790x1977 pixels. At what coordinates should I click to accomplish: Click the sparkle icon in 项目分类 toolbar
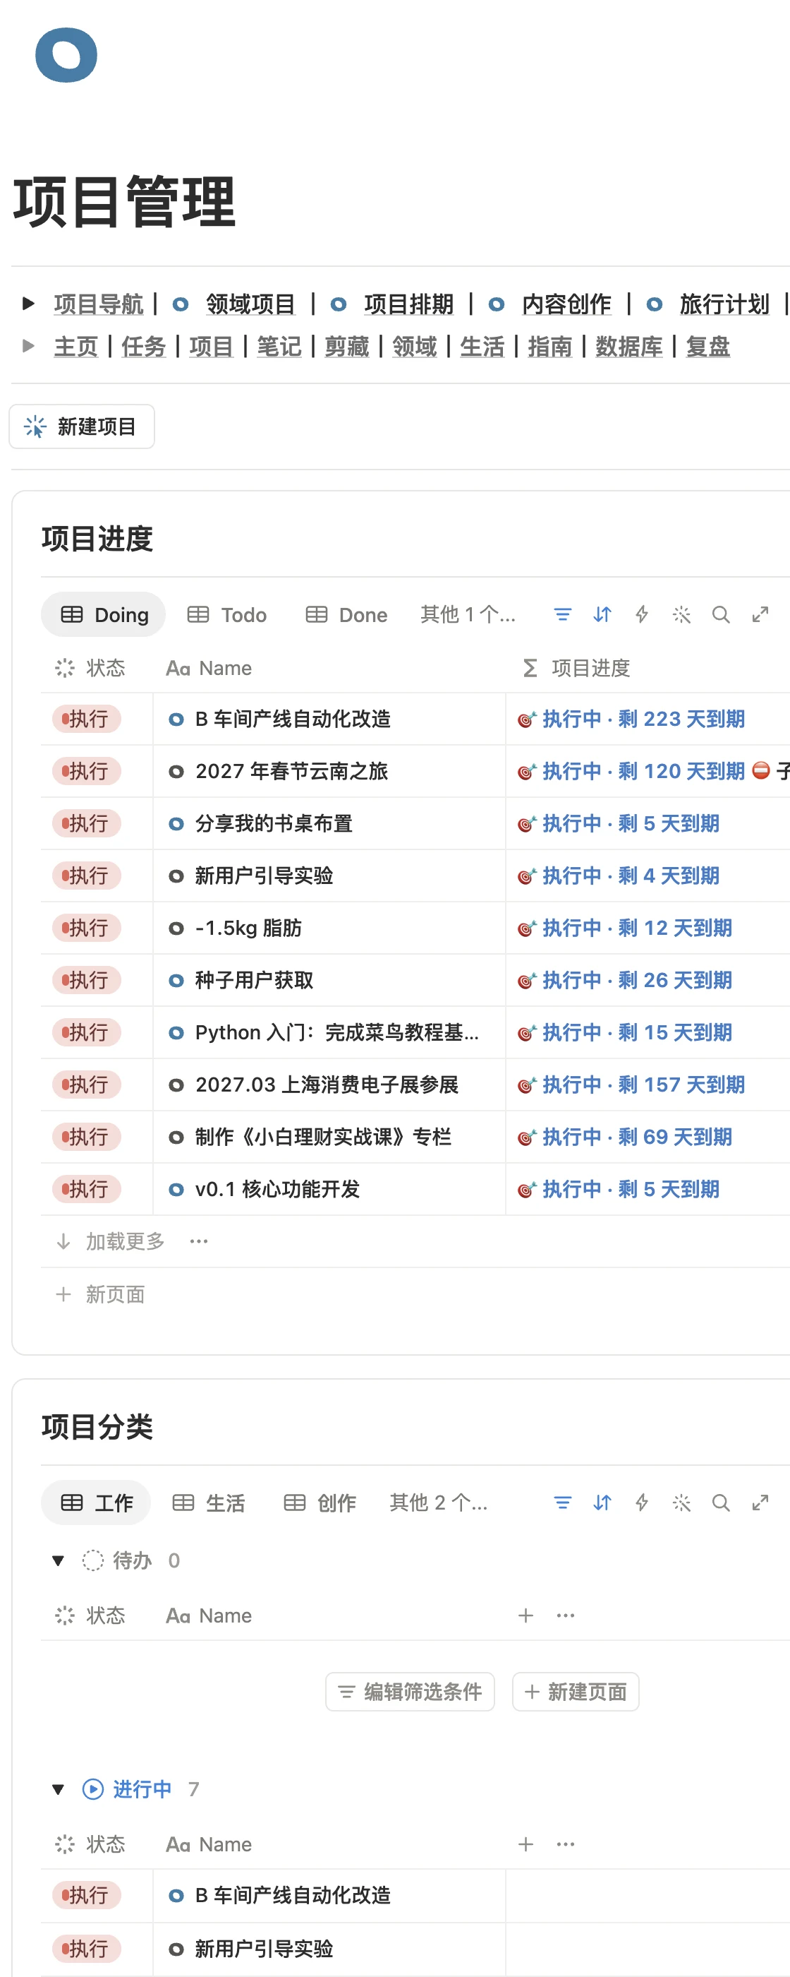[x=681, y=1503]
